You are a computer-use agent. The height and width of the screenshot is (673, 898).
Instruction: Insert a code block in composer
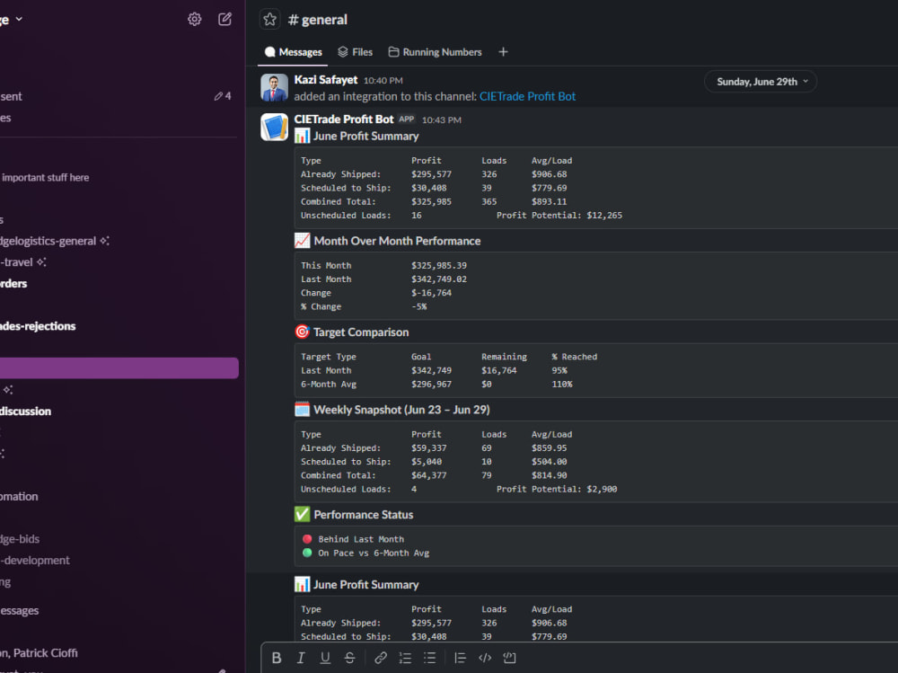(509, 658)
